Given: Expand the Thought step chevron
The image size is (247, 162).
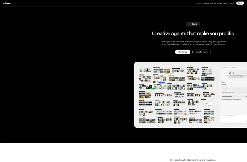Looking at the screenshot, I should (227, 84).
